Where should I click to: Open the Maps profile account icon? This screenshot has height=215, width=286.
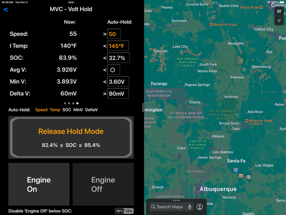[199, 207]
